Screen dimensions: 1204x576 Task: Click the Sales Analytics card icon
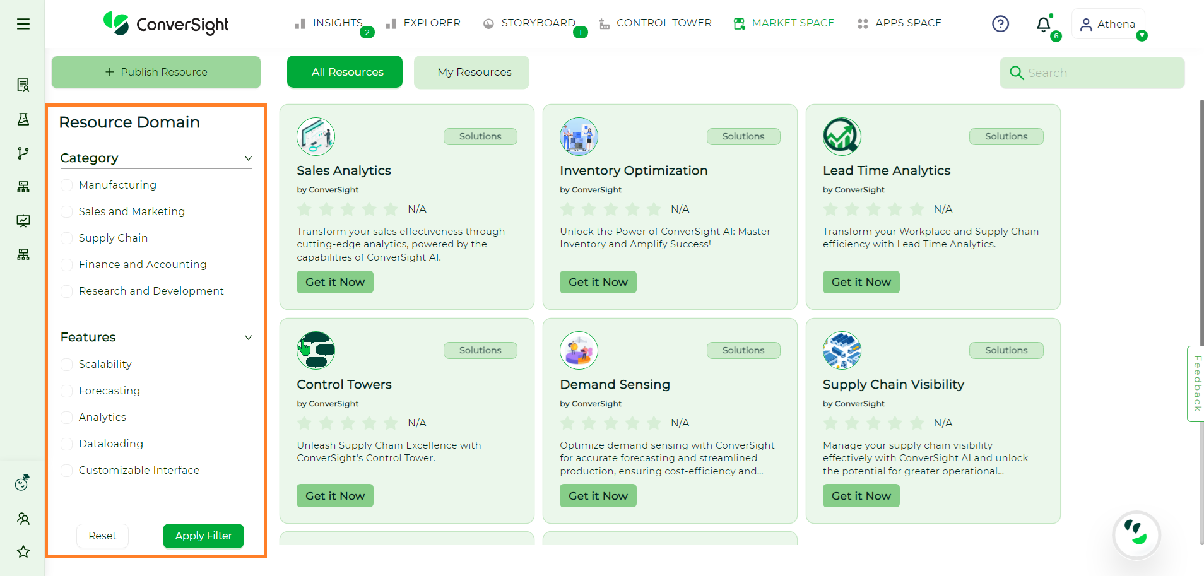(316, 136)
